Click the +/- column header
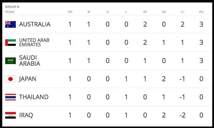The width and height of the screenshot is (214, 128). coord(183,12)
